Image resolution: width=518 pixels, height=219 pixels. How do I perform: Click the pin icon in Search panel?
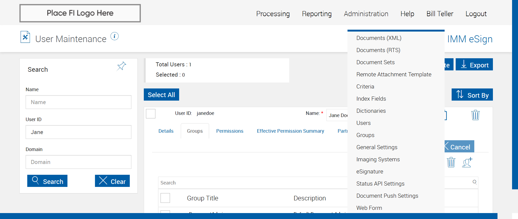121,66
